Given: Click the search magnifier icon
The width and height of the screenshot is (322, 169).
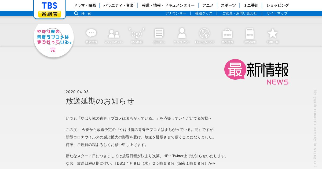Looking at the screenshot, I should point(76,13).
